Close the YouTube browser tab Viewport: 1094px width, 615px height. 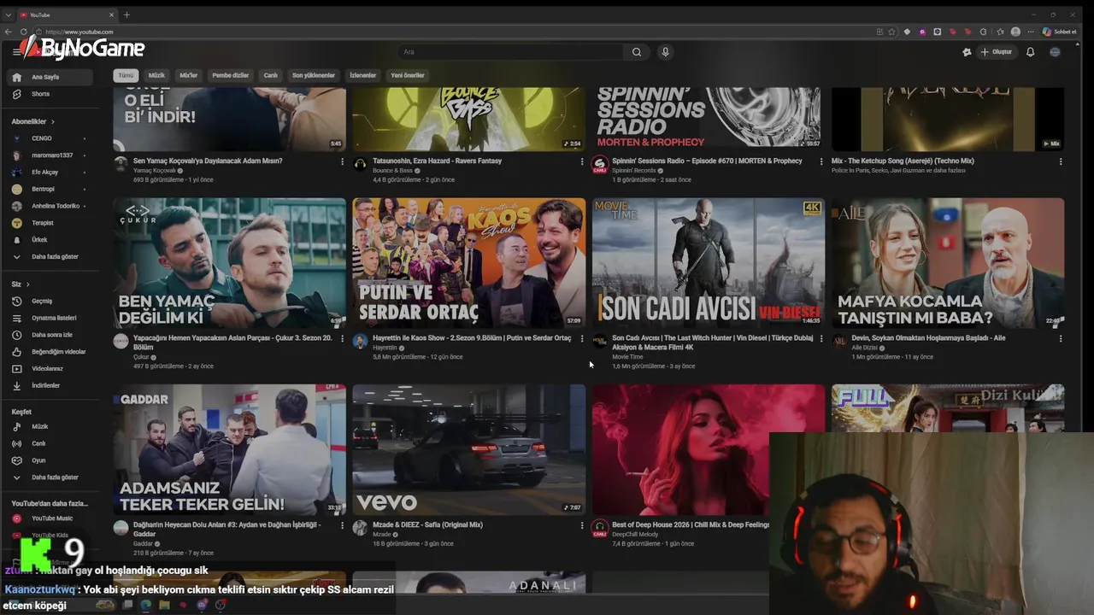pyautogui.click(x=112, y=15)
